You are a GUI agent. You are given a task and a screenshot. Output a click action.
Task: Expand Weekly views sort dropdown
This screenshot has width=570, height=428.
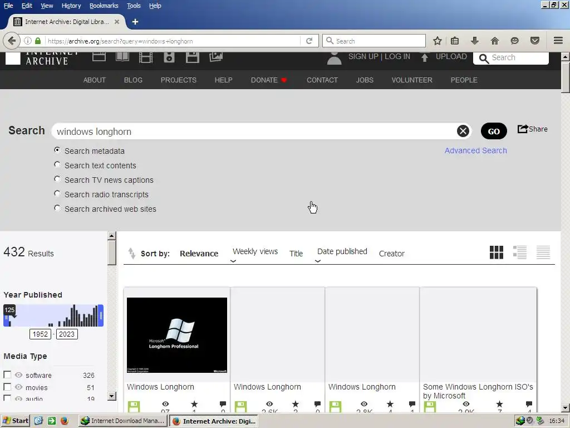pyautogui.click(x=233, y=261)
